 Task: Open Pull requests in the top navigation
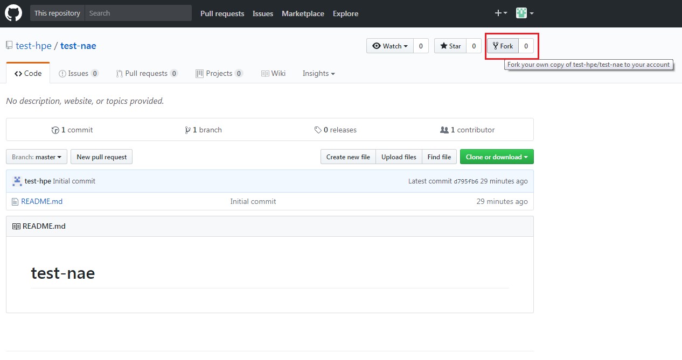point(222,13)
